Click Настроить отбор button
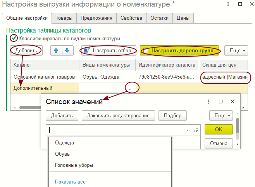This screenshot has width=255, height=187. click(109, 51)
